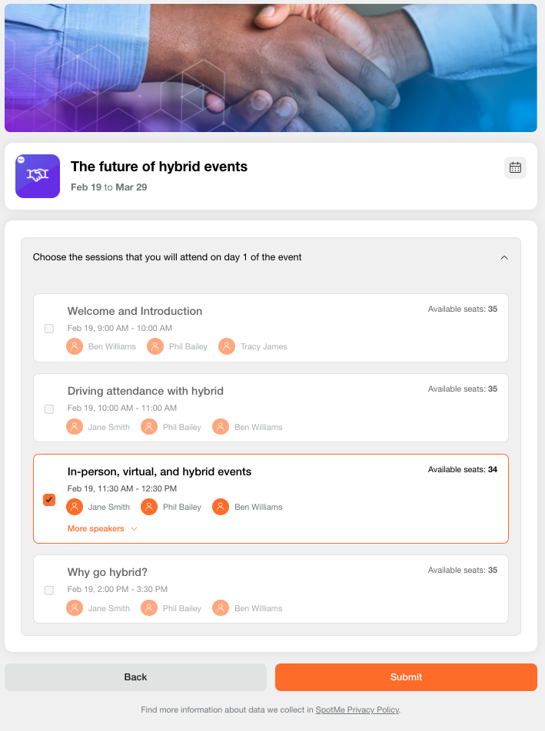The width and height of the screenshot is (545, 731).
Task: Click the Submit button
Action: pyautogui.click(x=406, y=676)
